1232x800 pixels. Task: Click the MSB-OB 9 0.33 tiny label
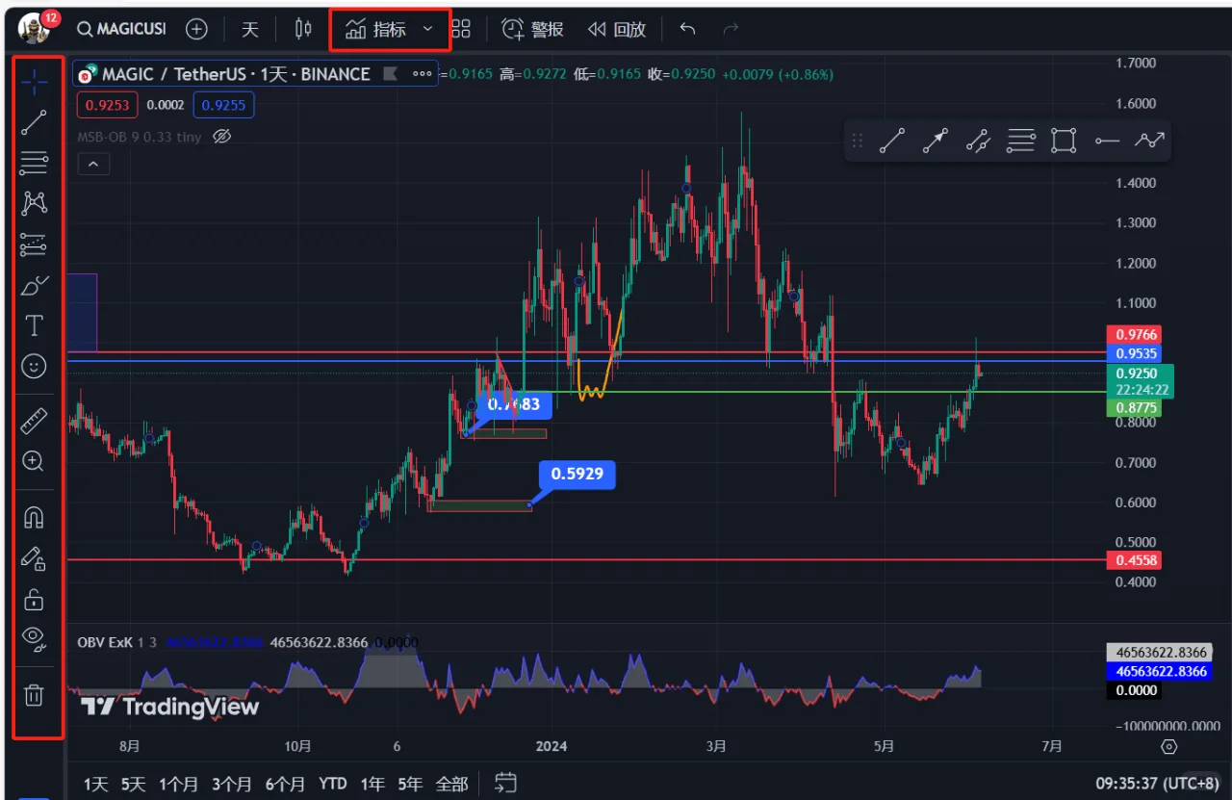coord(140,137)
